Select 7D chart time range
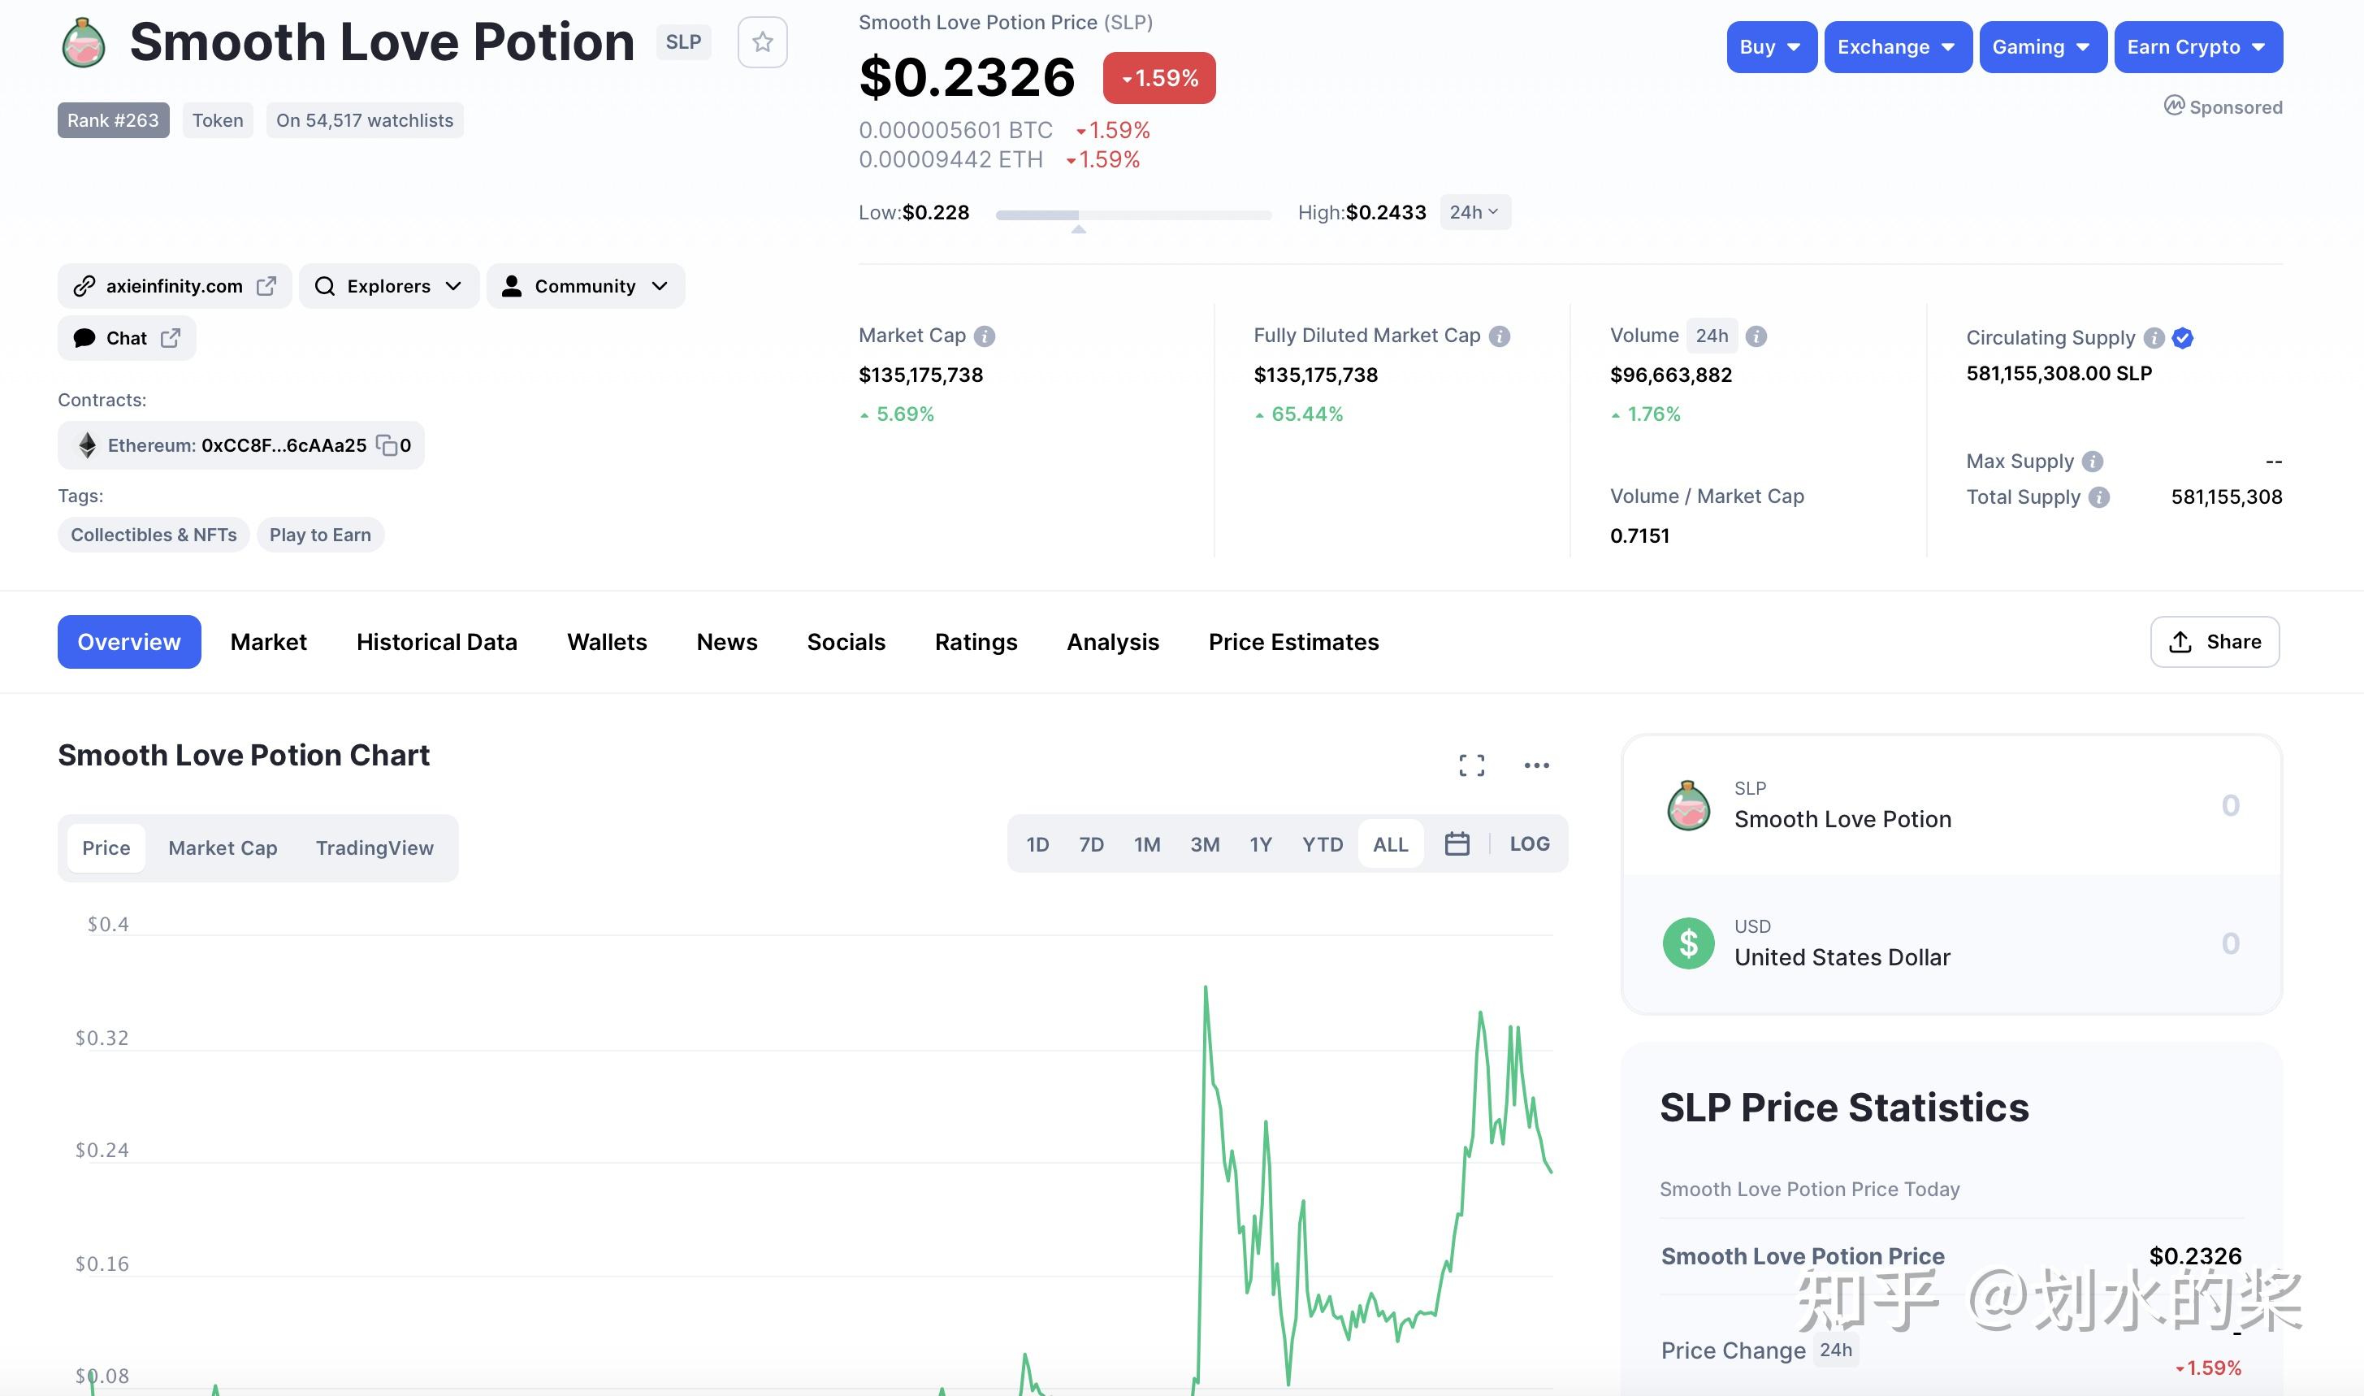Screen dimensions: 2364x1396 [x=1091, y=843]
